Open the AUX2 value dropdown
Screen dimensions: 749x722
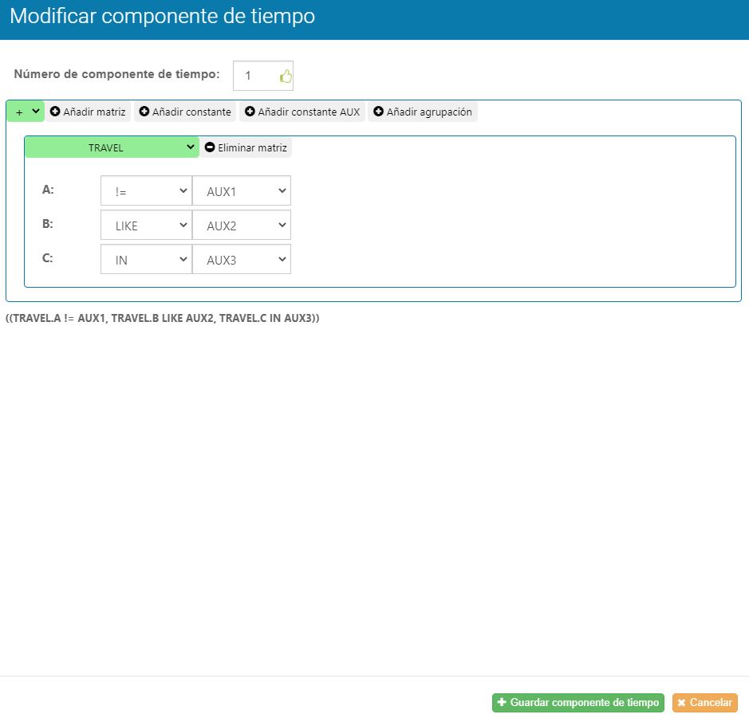click(x=241, y=226)
